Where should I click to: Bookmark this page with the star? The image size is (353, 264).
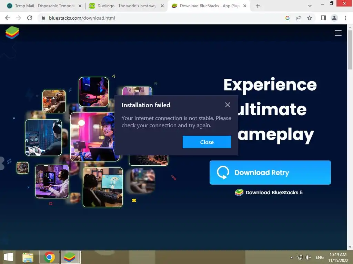310,18
